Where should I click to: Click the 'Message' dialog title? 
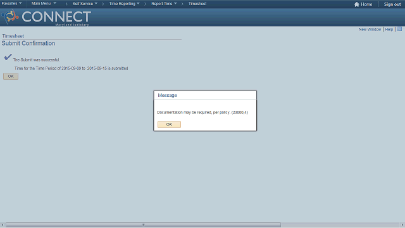(x=167, y=96)
